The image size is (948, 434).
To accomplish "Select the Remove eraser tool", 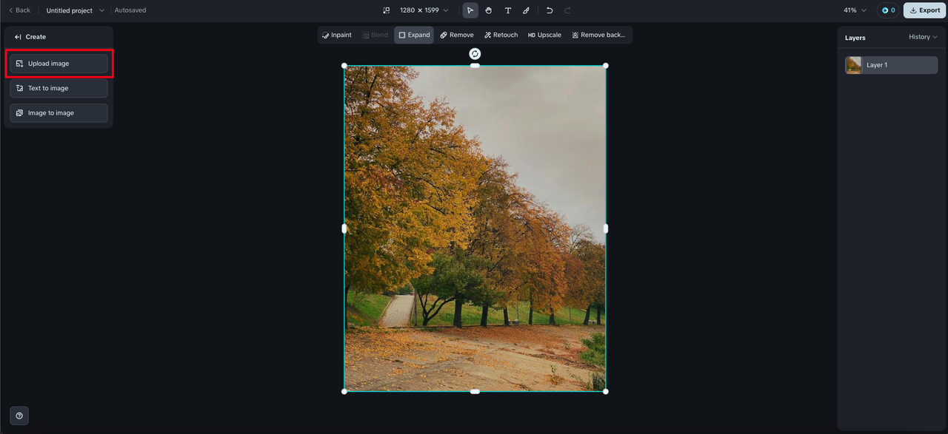I will (457, 35).
